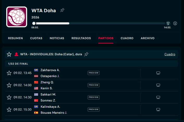Viewport: 184px width, 122px height.
Task: Open Preview for Sakkari vs Sonmez
Action: (x=93, y=97)
